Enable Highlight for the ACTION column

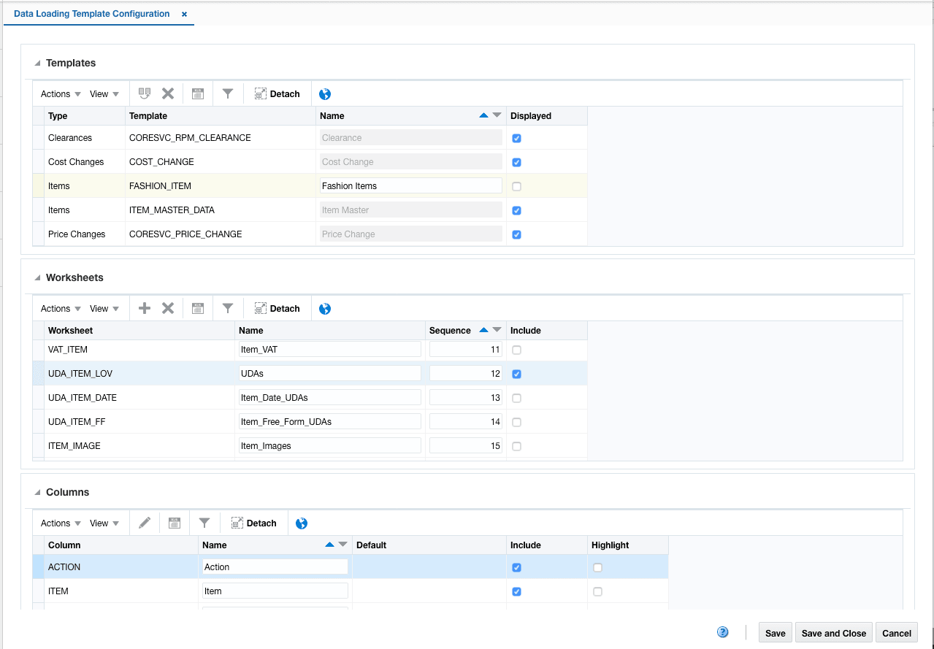click(597, 567)
